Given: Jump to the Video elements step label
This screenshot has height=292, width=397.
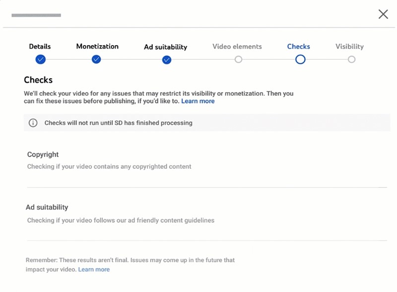Looking at the screenshot, I should tap(237, 47).
